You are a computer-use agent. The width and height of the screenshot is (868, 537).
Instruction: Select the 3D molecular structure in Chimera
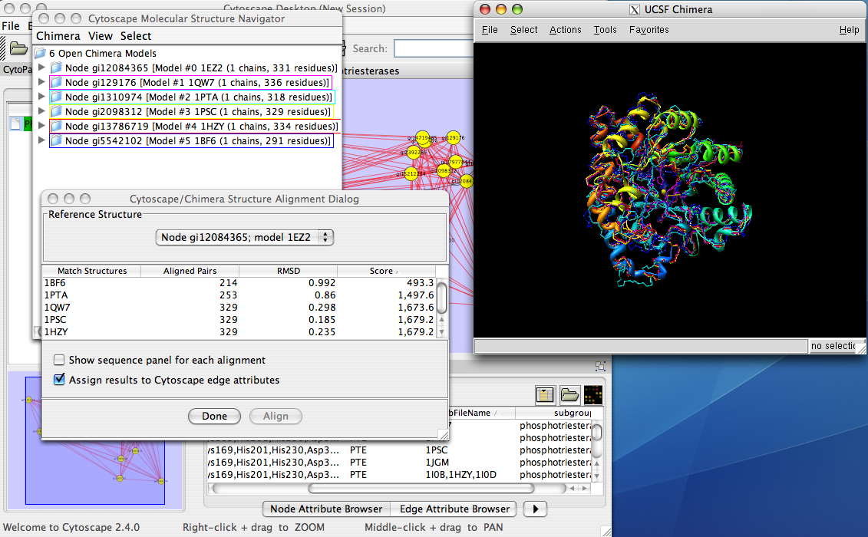668,190
